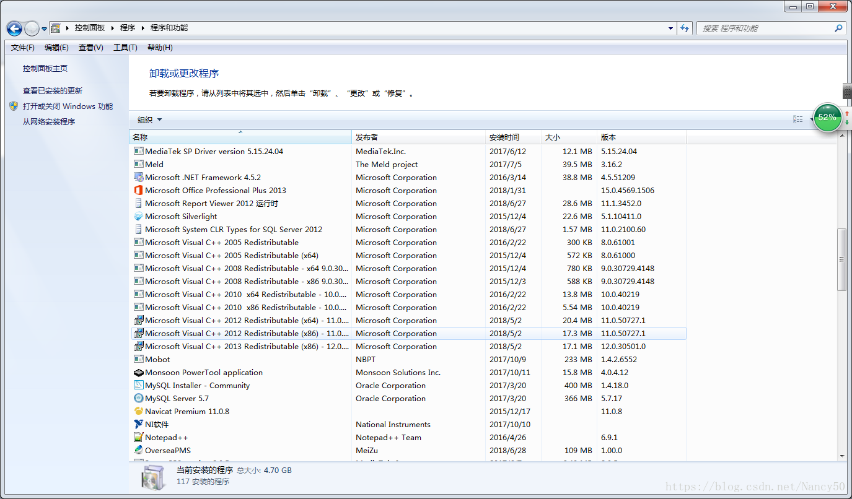Click the scrollbar down arrow of program list
This screenshot has width=852, height=499.
tap(841, 456)
